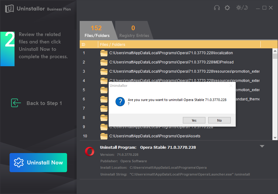Click folder icon in row 1
The image size is (278, 194).
click(x=104, y=53)
